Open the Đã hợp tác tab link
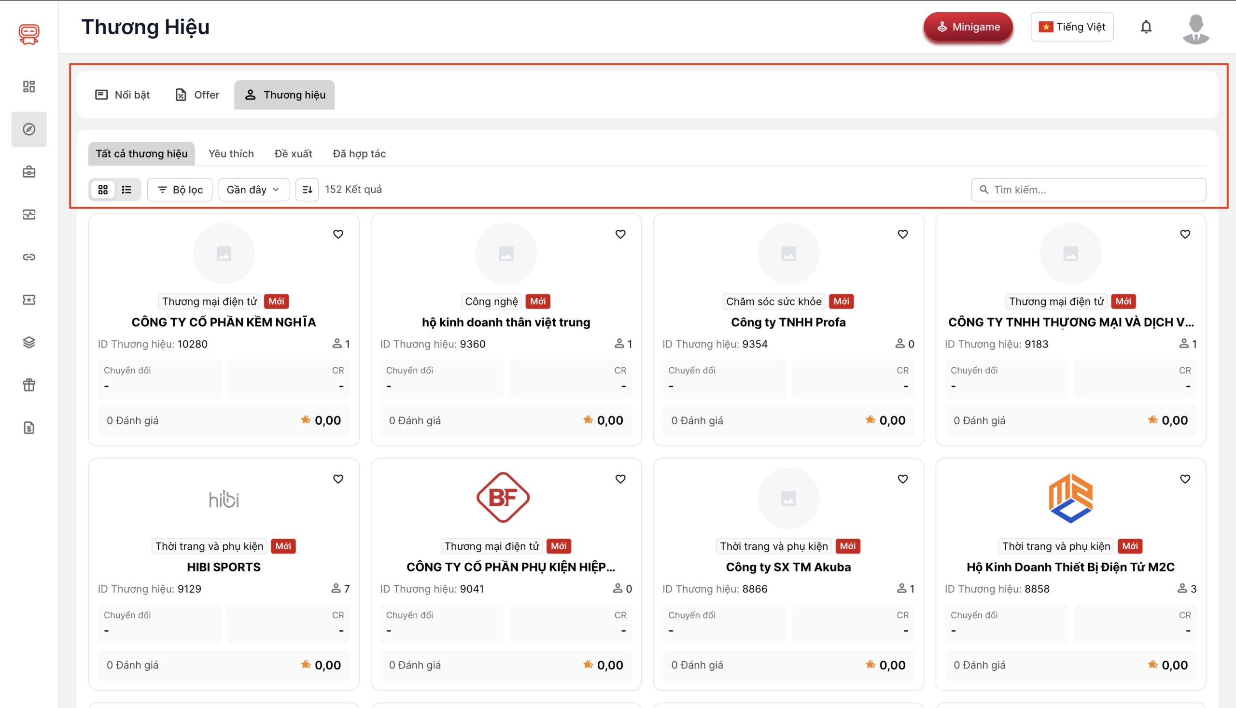This screenshot has height=708, width=1236. click(x=359, y=153)
